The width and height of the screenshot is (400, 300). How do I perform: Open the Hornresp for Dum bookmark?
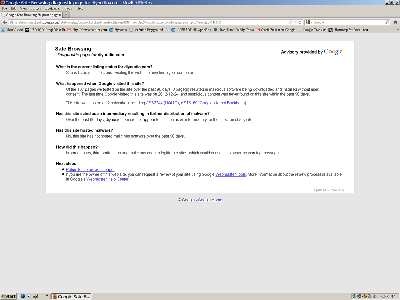tap(348, 30)
